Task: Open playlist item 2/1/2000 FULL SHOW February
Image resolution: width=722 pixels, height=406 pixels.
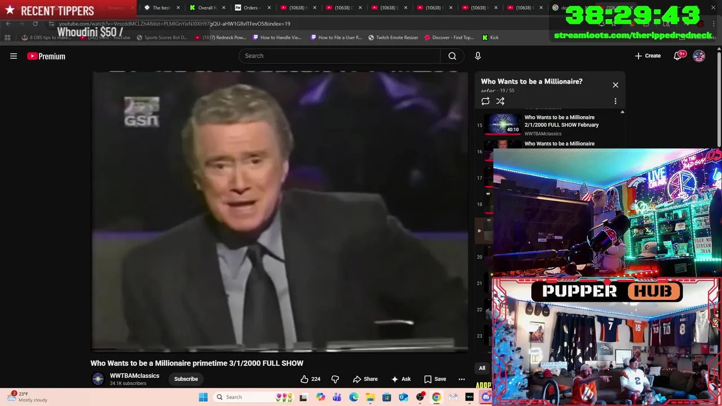Action: coord(561,121)
